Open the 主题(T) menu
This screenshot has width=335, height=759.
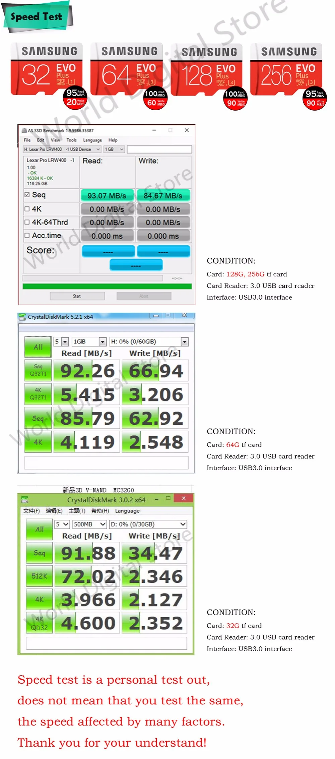click(x=77, y=511)
